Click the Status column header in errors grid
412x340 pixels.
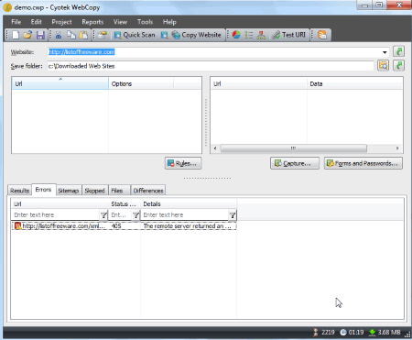(124, 203)
